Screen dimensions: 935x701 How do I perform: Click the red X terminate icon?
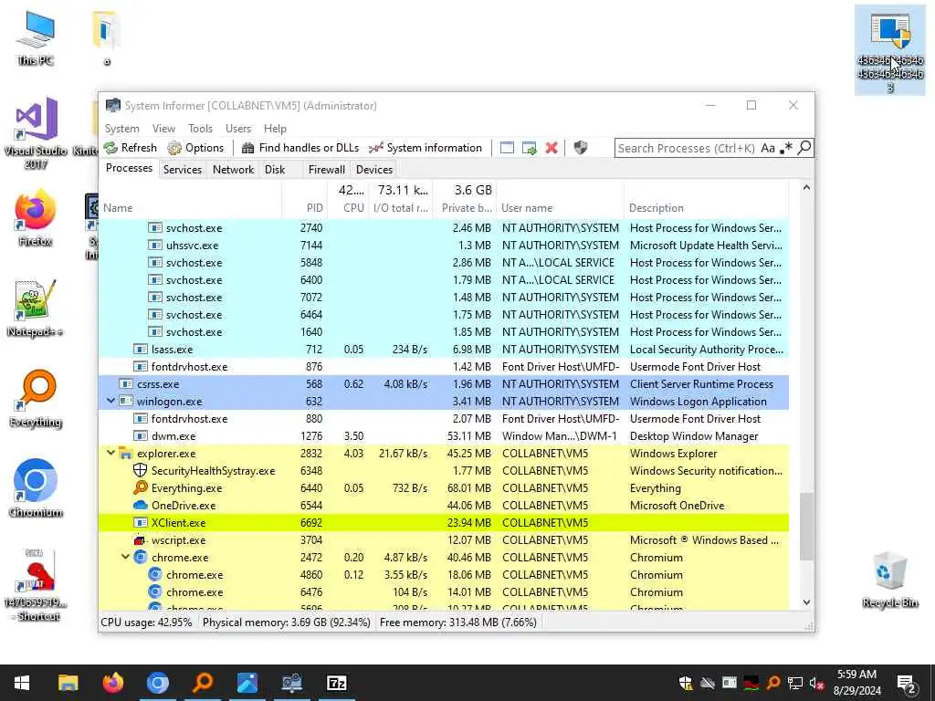point(552,148)
